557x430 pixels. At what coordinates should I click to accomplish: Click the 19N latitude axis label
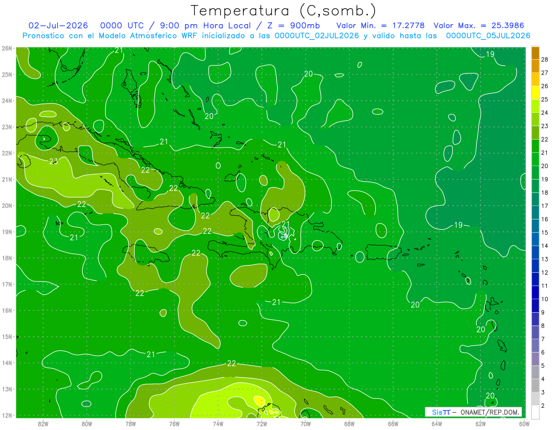6,231
